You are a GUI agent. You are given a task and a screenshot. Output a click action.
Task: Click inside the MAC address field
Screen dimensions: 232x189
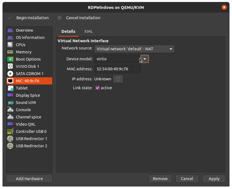pos(117,69)
